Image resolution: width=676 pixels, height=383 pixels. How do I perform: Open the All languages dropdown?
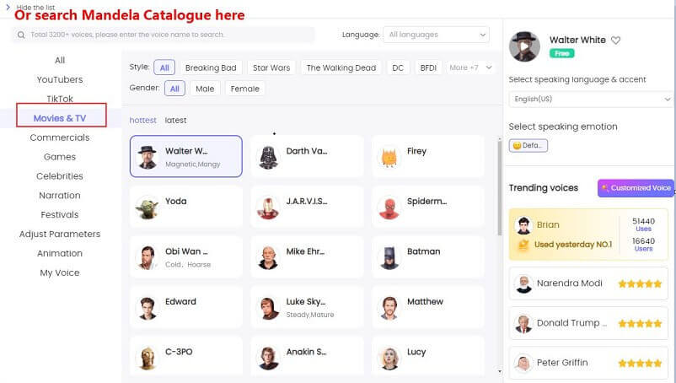(437, 35)
